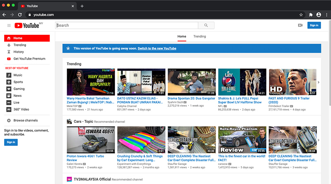Image resolution: width=331 pixels, height=184 pixels.
Task: Reload the page in browser
Action: click(x=20, y=15)
